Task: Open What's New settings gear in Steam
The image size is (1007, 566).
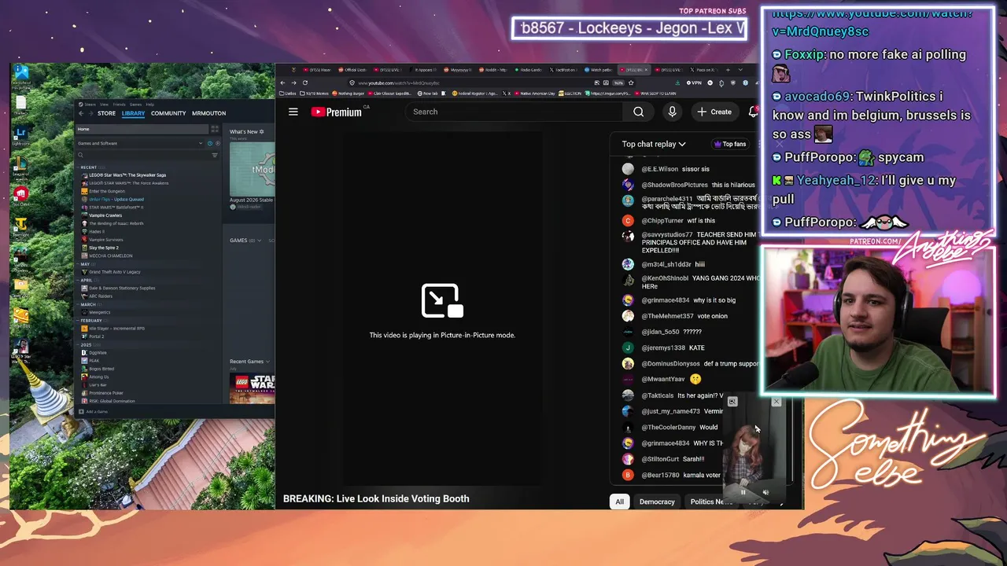Action: tap(261, 132)
